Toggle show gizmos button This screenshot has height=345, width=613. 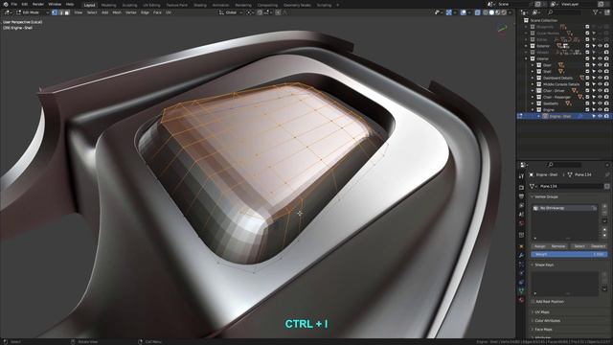point(449,12)
